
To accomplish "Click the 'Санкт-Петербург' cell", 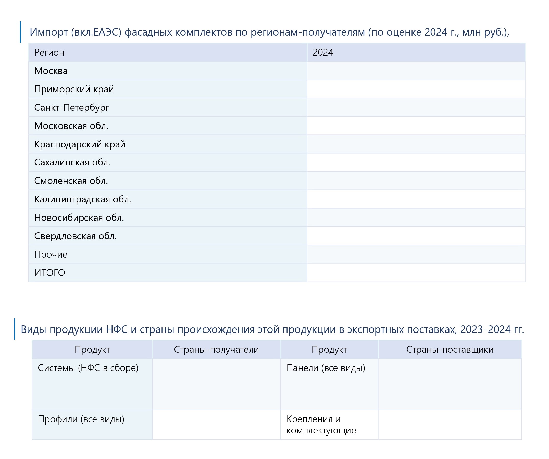I will click(72, 107).
